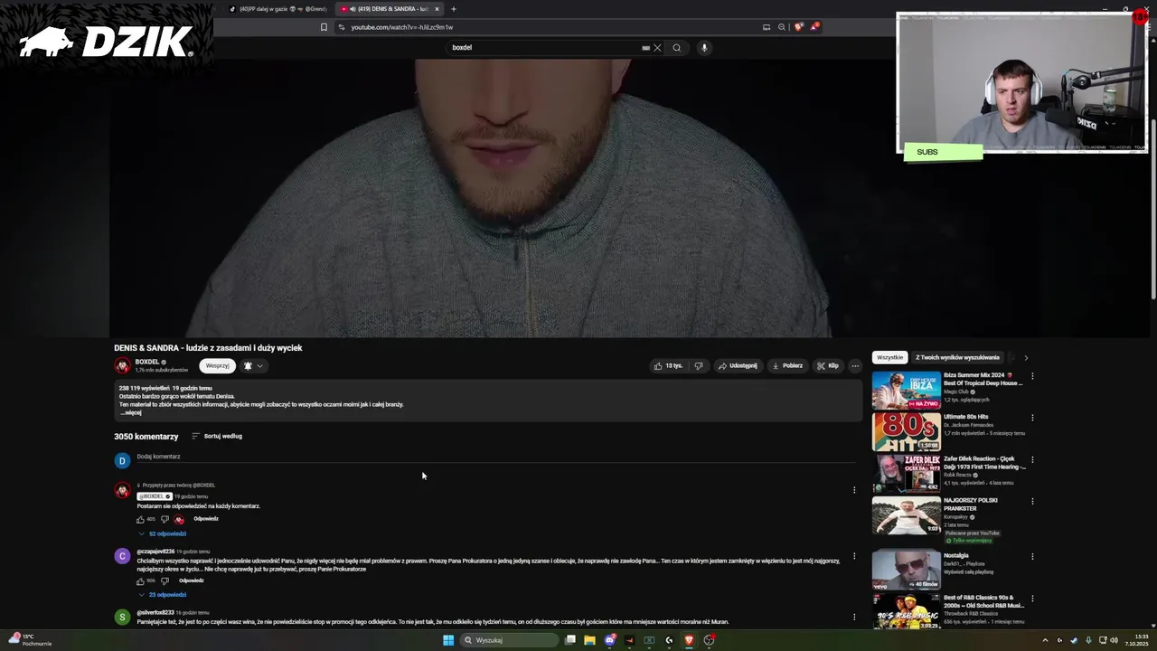Click the SUBS green overlay label
The width and height of the screenshot is (1157, 651).
coord(943,152)
